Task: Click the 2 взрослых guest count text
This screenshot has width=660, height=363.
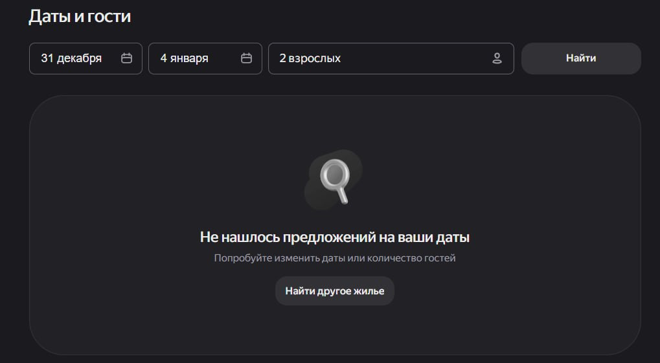Action: coord(310,58)
